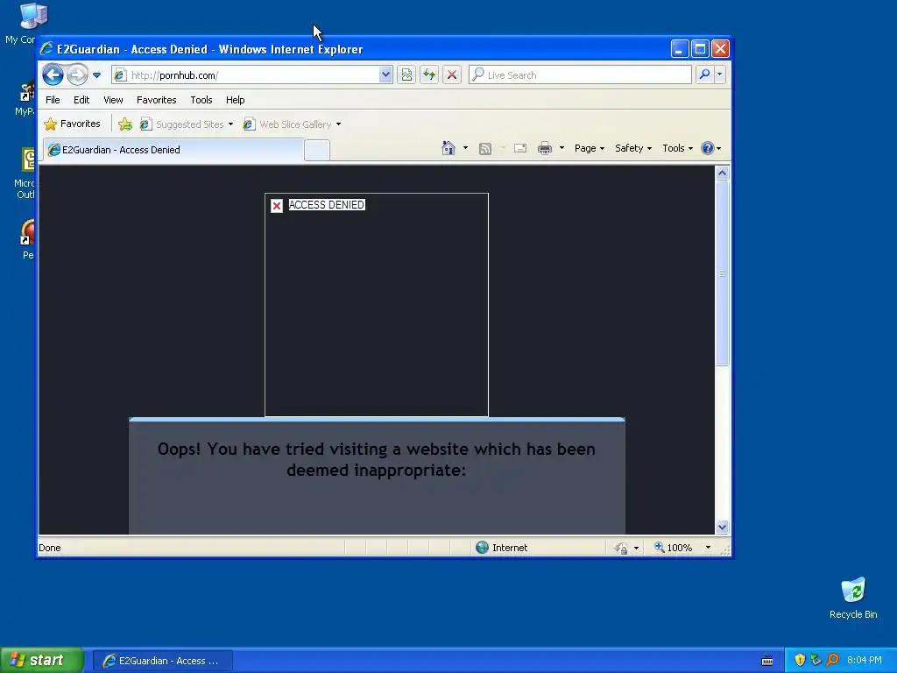
Task: Click Add to Favorites Bar icon
Action: (x=125, y=124)
